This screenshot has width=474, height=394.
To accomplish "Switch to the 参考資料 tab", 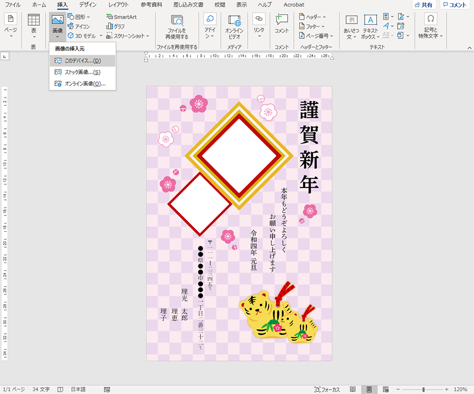I will point(152,5).
